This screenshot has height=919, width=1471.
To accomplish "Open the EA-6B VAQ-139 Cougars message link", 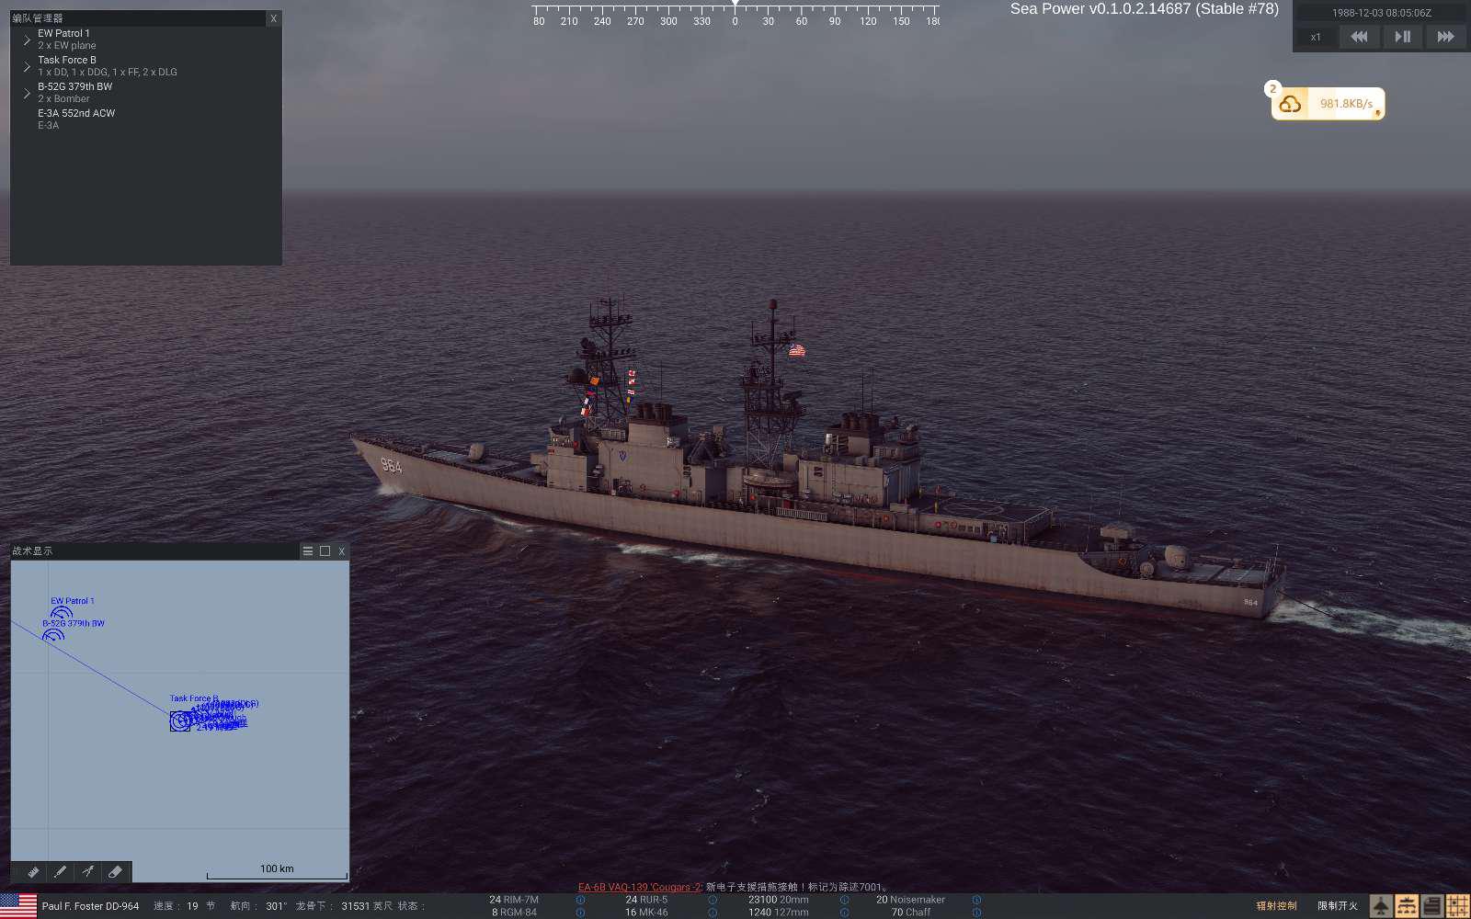I will 639,887.
